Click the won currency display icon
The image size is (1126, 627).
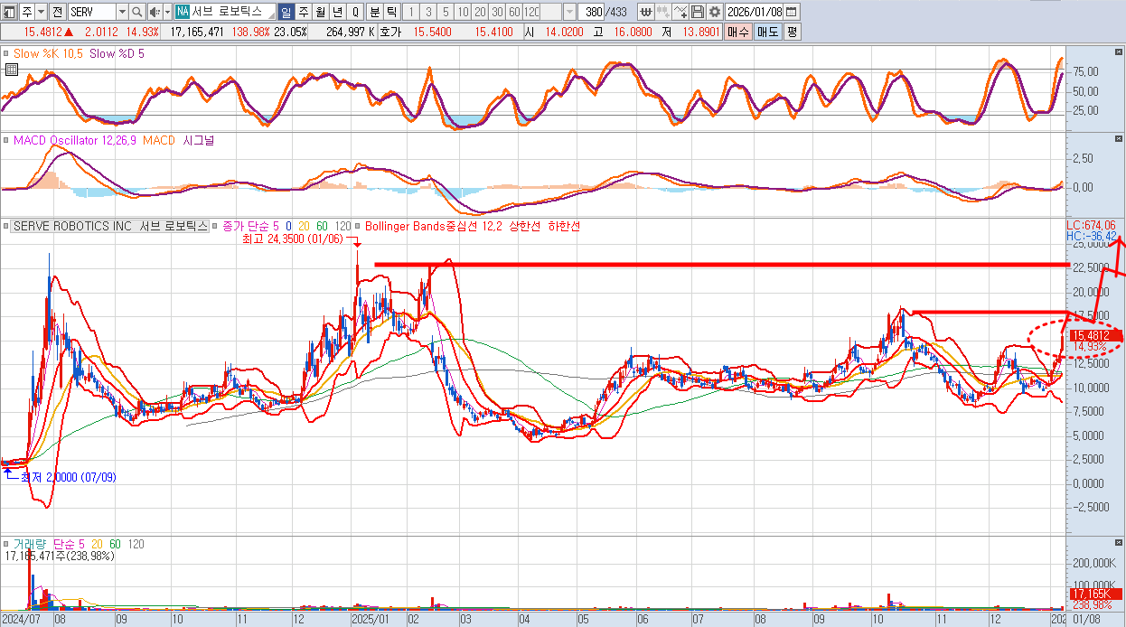[x=646, y=12]
